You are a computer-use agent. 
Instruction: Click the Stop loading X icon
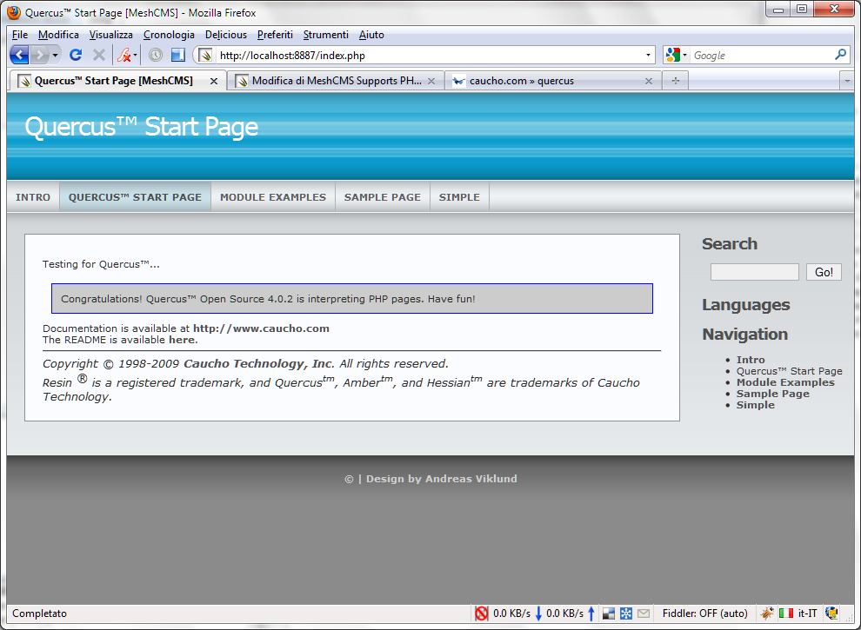pyautogui.click(x=99, y=55)
